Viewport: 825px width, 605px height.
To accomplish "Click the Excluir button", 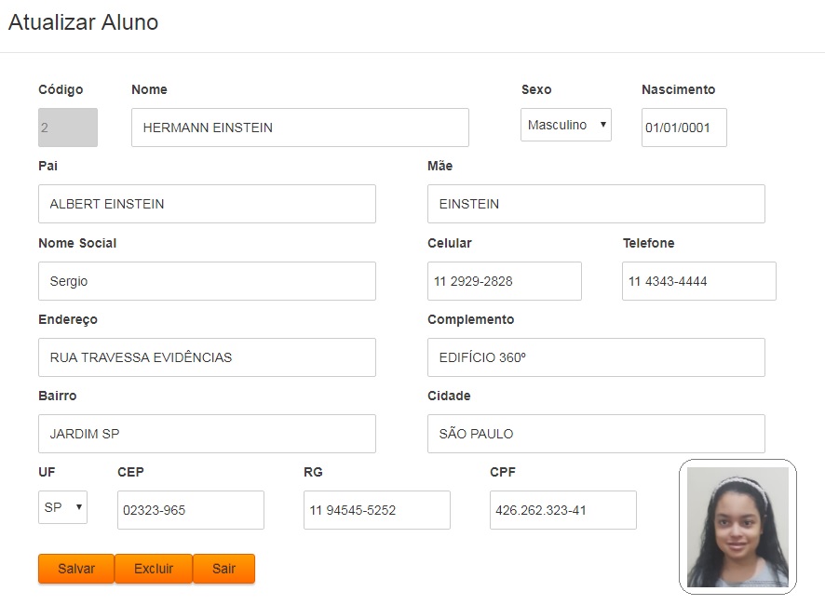I will coord(154,568).
